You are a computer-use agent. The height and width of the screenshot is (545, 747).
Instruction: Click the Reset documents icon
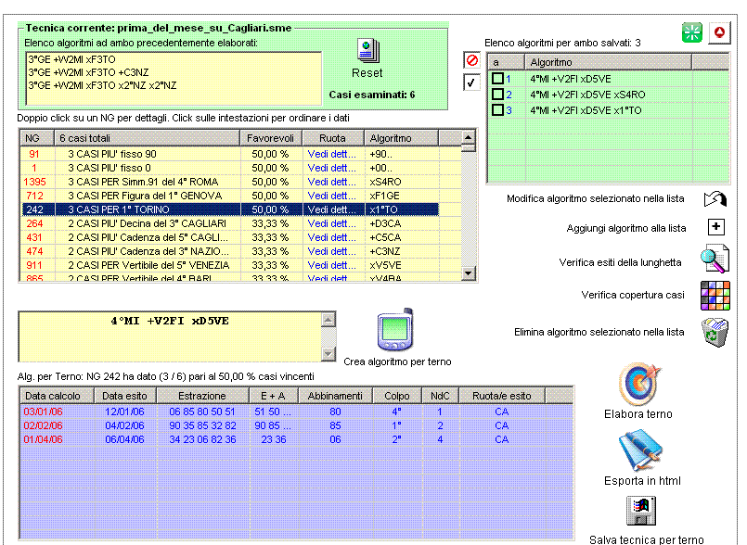[367, 50]
